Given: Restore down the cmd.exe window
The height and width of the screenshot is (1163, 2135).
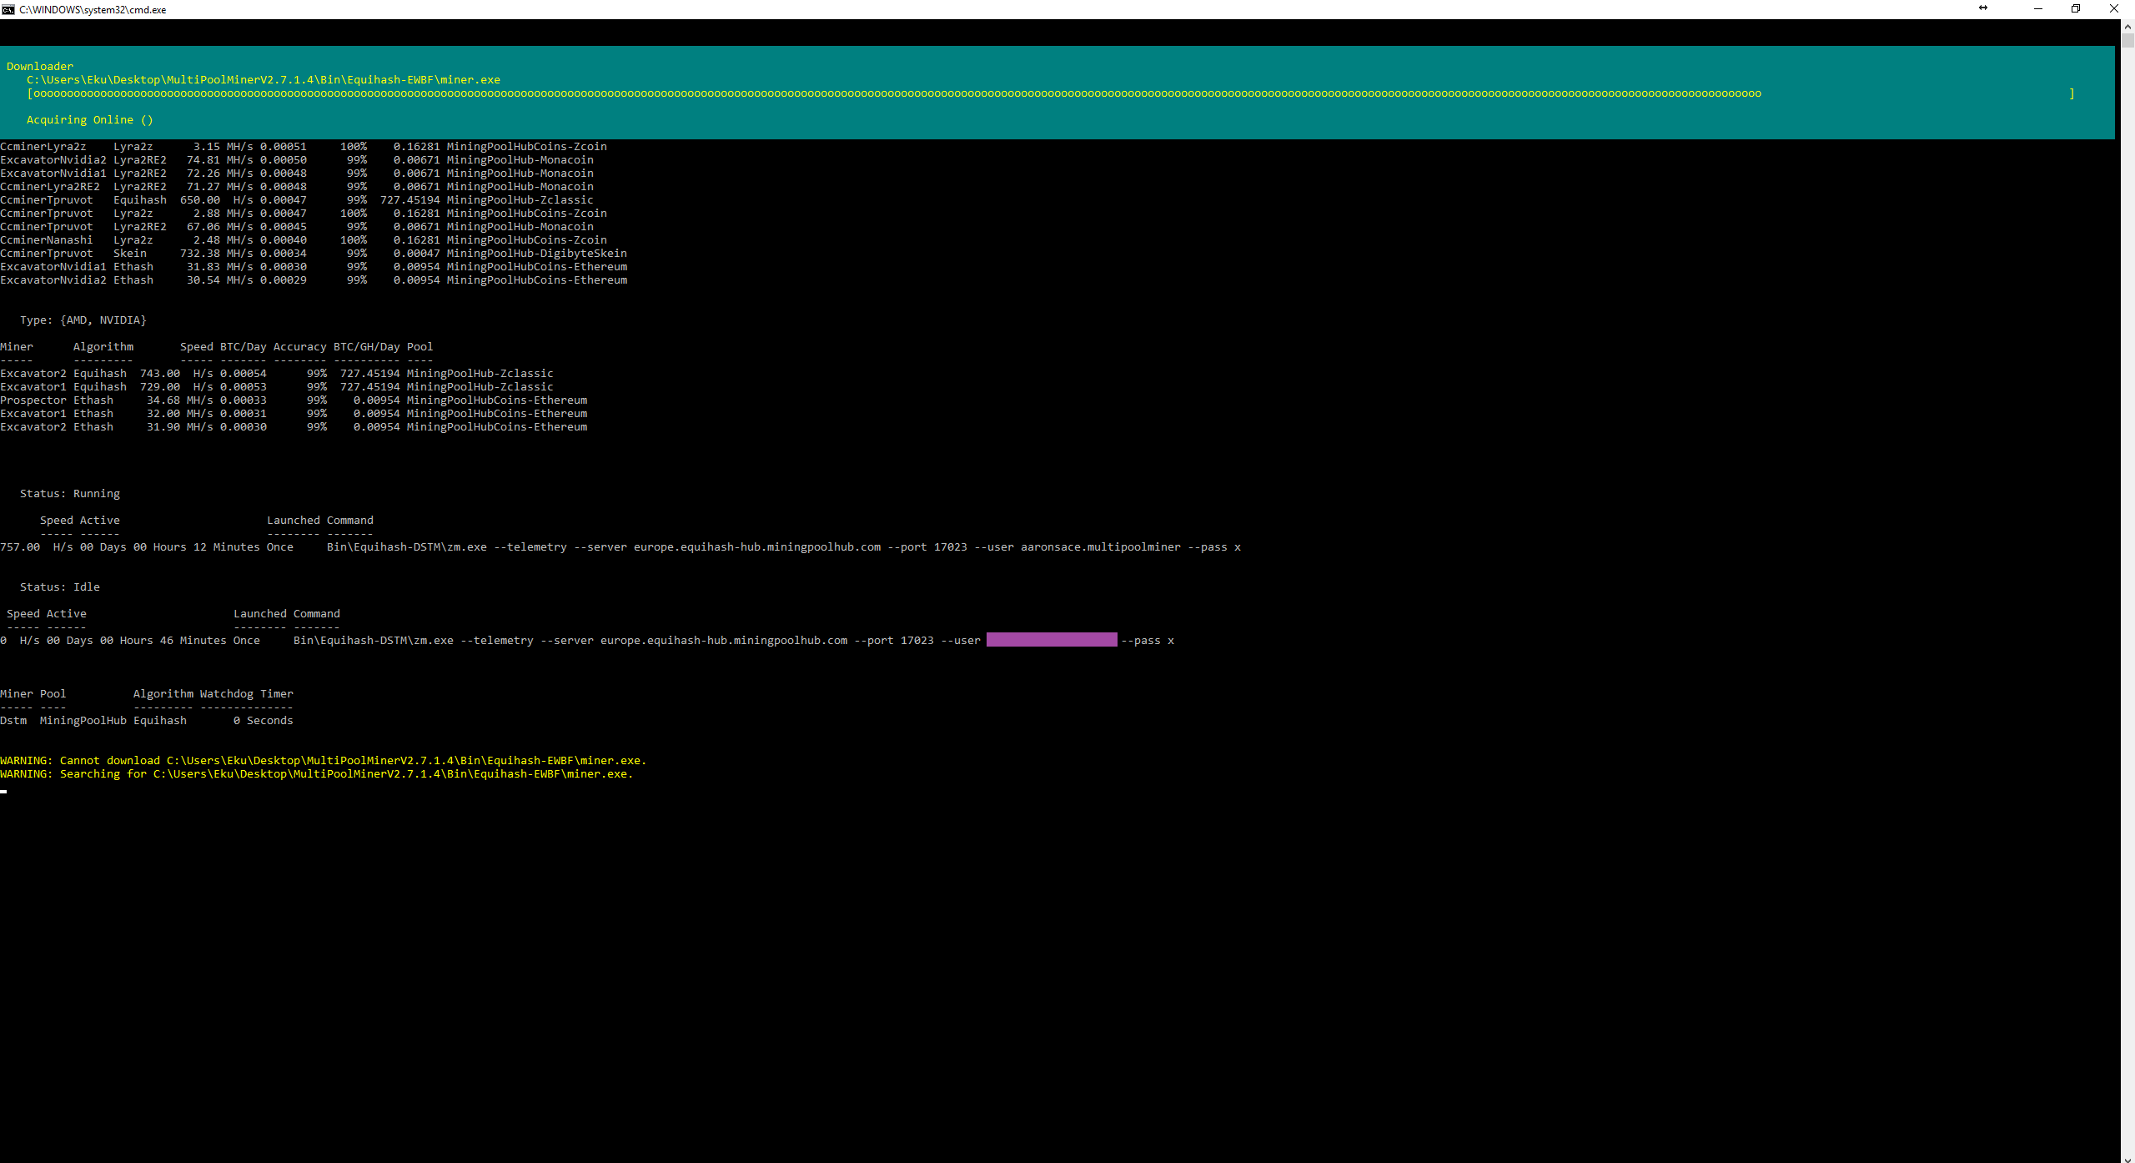Looking at the screenshot, I should [x=2075, y=9].
